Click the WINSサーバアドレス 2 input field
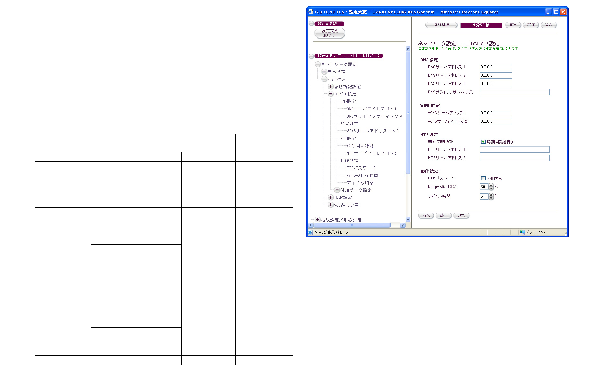The height and width of the screenshot is (365, 589). pyautogui.click(x=496, y=121)
